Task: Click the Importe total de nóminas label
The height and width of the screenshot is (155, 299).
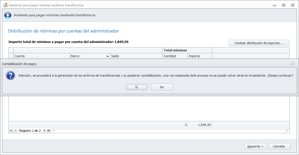Action: pyautogui.click(x=68, y=42)
